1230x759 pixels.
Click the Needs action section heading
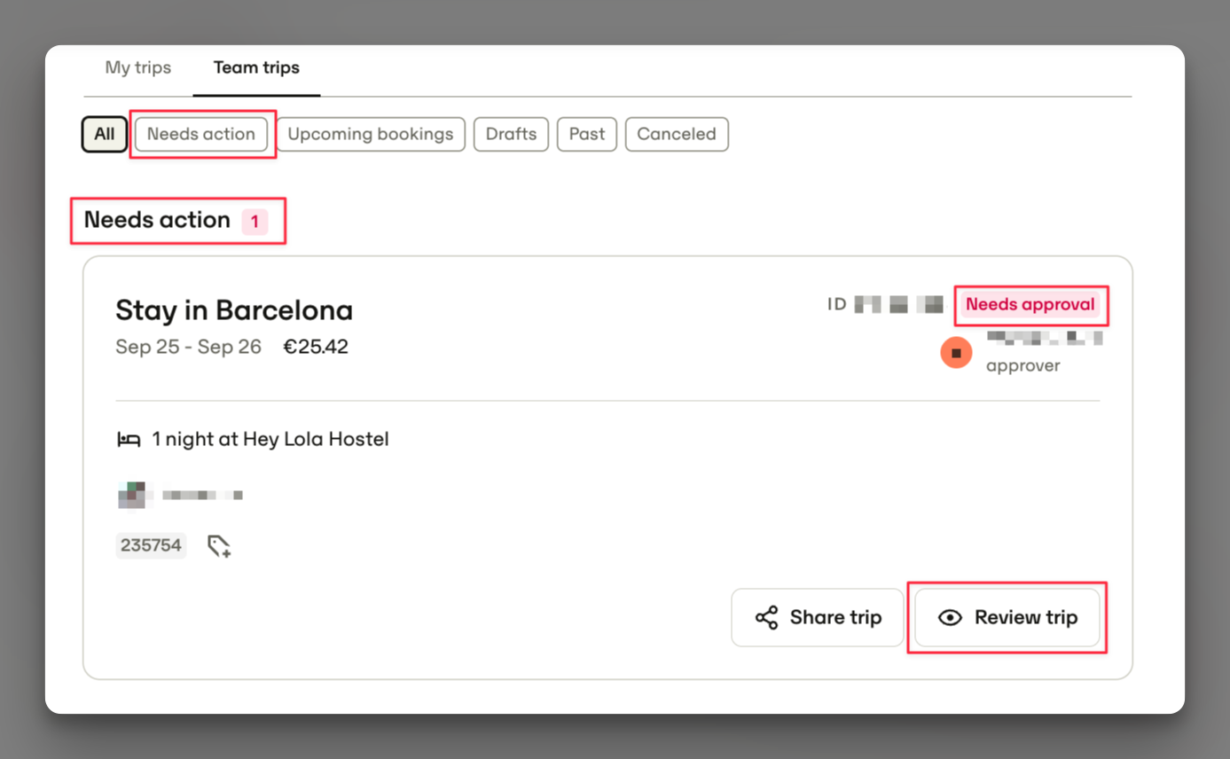[x=157, y=220]
